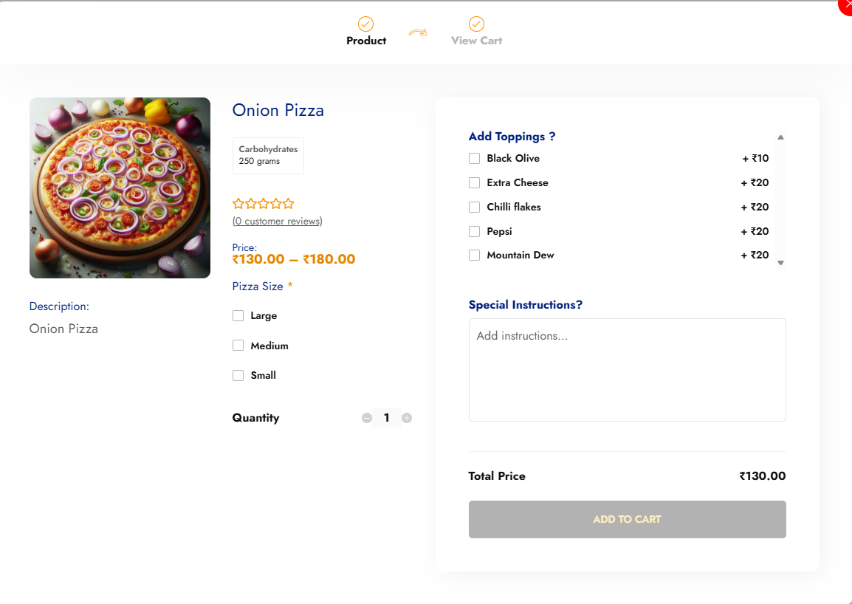852x604 pixels.
Task: Click the arrow icon between steps
Action: coord(418,32)
